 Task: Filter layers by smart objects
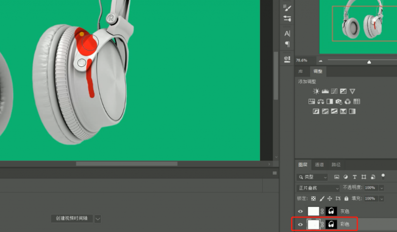[x=373, y=177]
